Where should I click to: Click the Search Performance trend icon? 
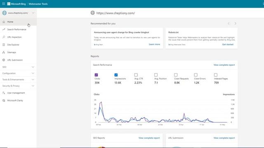(4, 29)
